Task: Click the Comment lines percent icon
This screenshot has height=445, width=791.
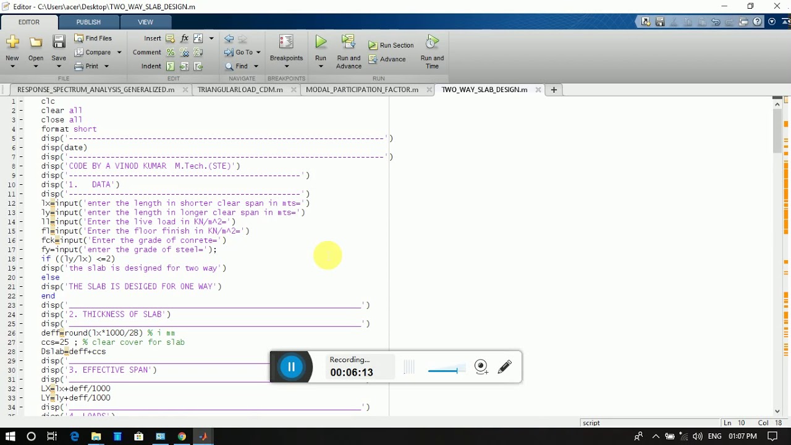Action: tap(171, 53)
